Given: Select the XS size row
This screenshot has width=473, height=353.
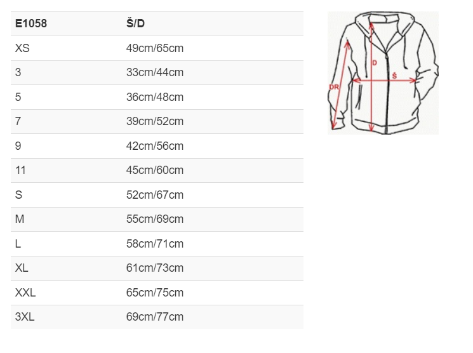Looking at the screenshot, I should click(x=157, y=48).
